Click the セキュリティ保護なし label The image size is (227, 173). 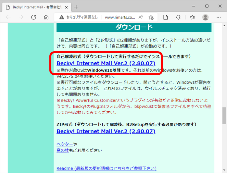tap(82, 17)
